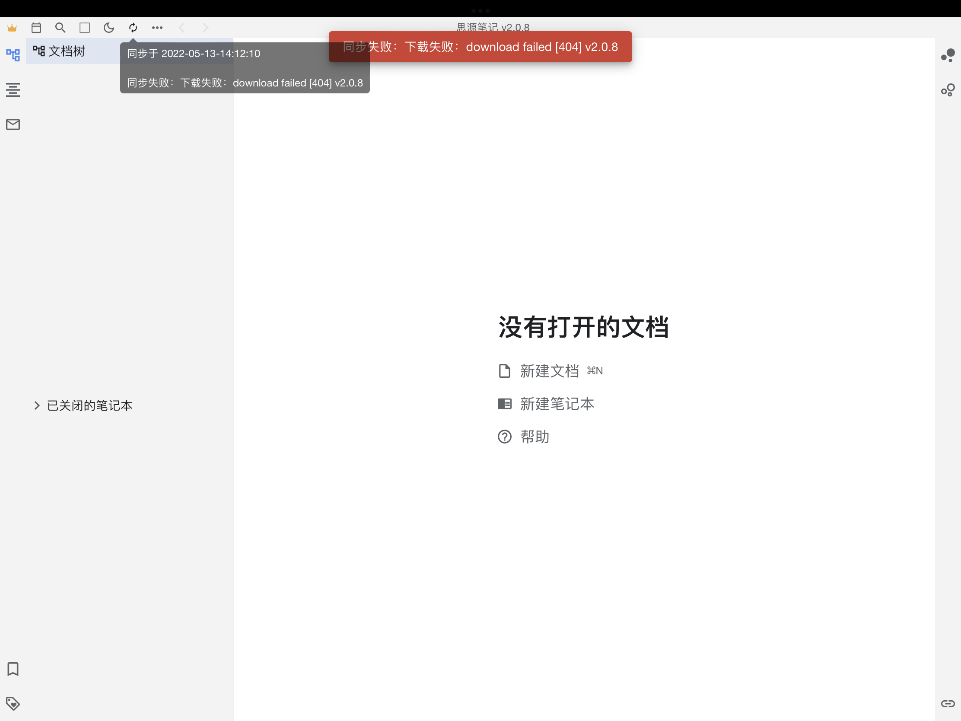This screenshot has height=721, width=961.
Task: Open the tags panel
Action: tap(13, 704)
